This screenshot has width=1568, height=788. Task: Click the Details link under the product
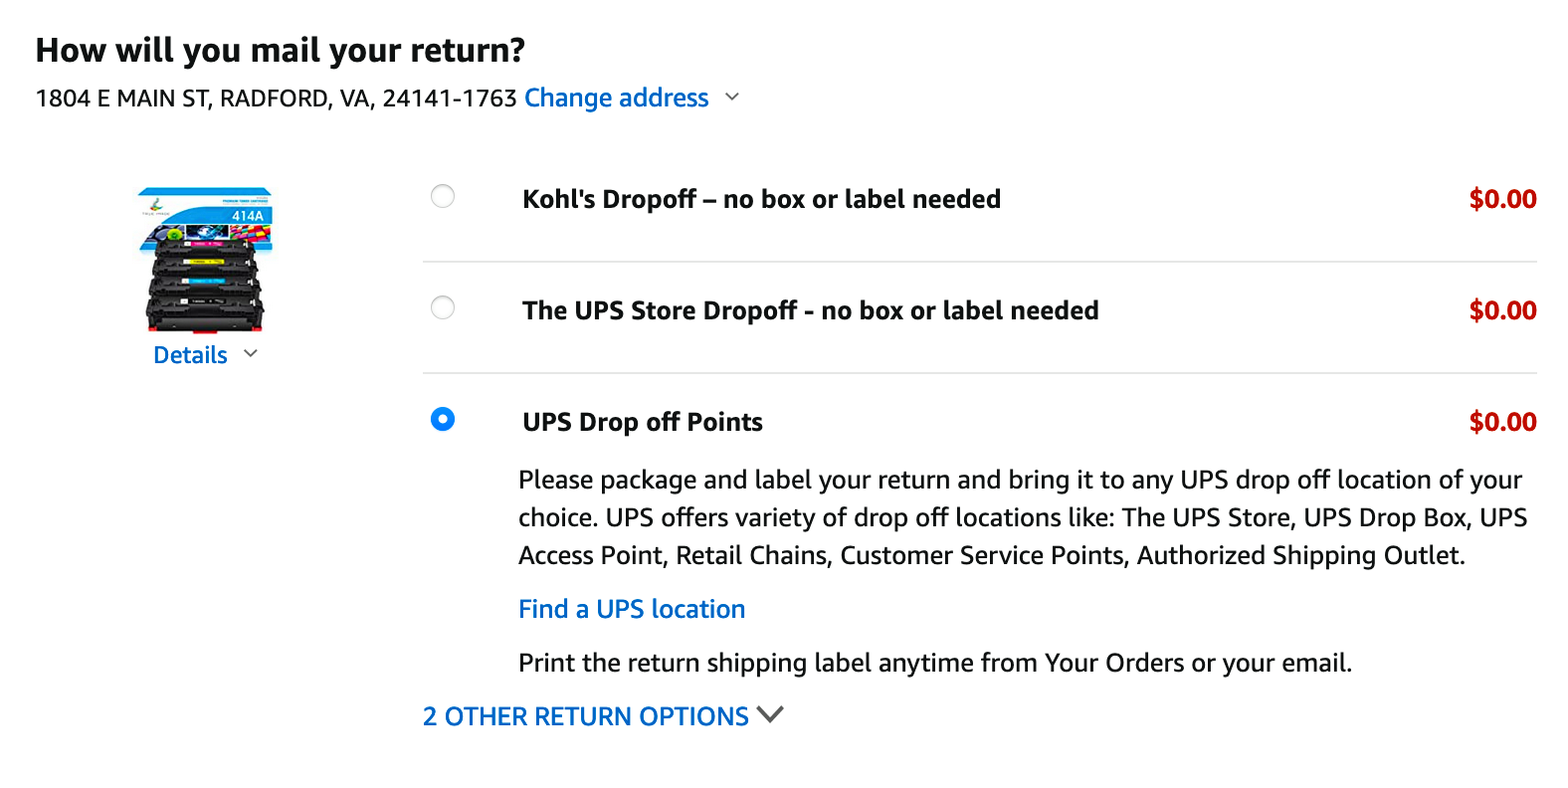pyautogui.click(x=190, y=355)
